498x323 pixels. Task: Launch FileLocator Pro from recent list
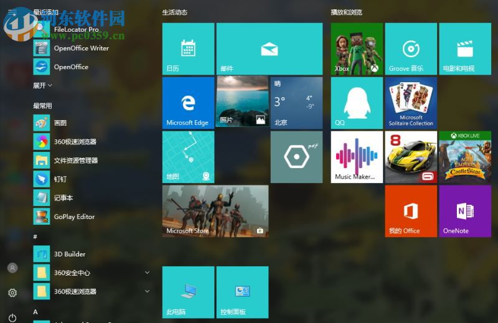pos(92,29)
